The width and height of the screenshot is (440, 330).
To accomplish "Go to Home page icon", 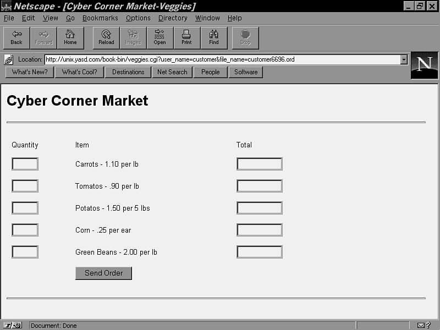I will (x=70, y=37).
